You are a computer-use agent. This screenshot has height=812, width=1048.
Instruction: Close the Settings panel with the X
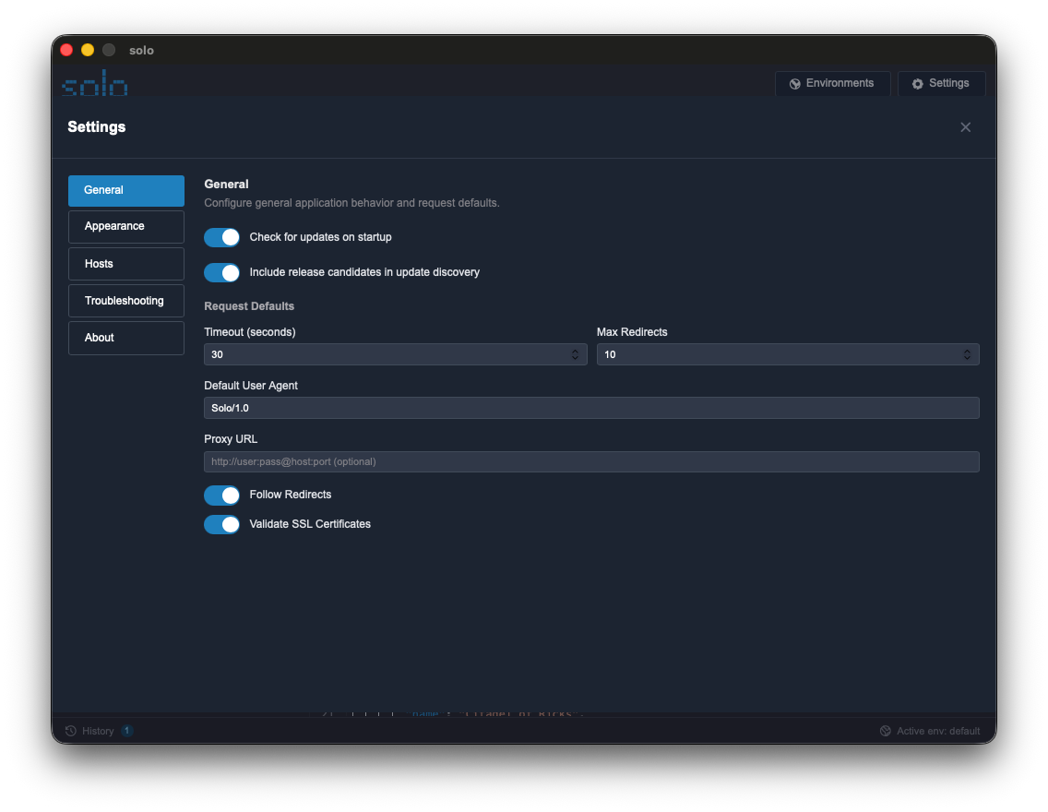965,127
